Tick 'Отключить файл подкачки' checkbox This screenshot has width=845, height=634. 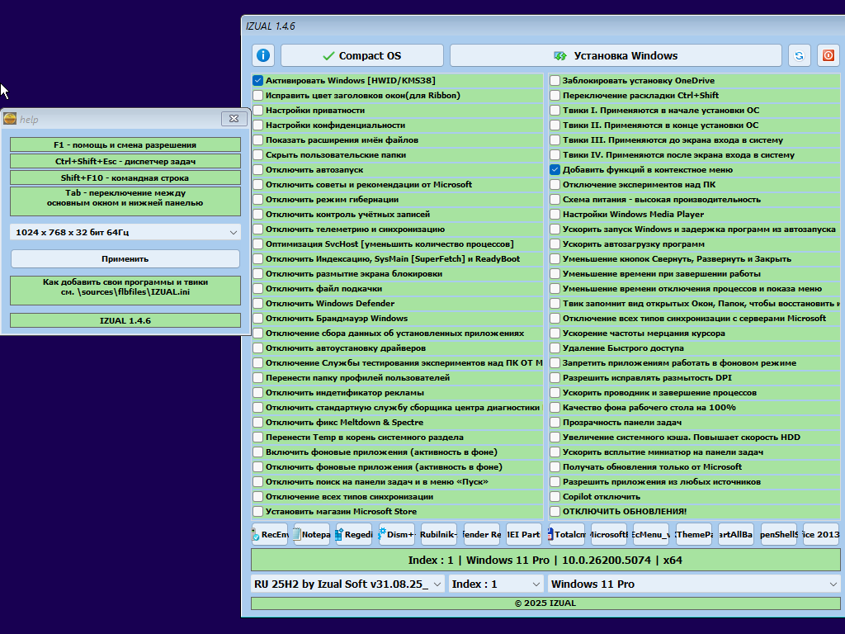point(257,288)
